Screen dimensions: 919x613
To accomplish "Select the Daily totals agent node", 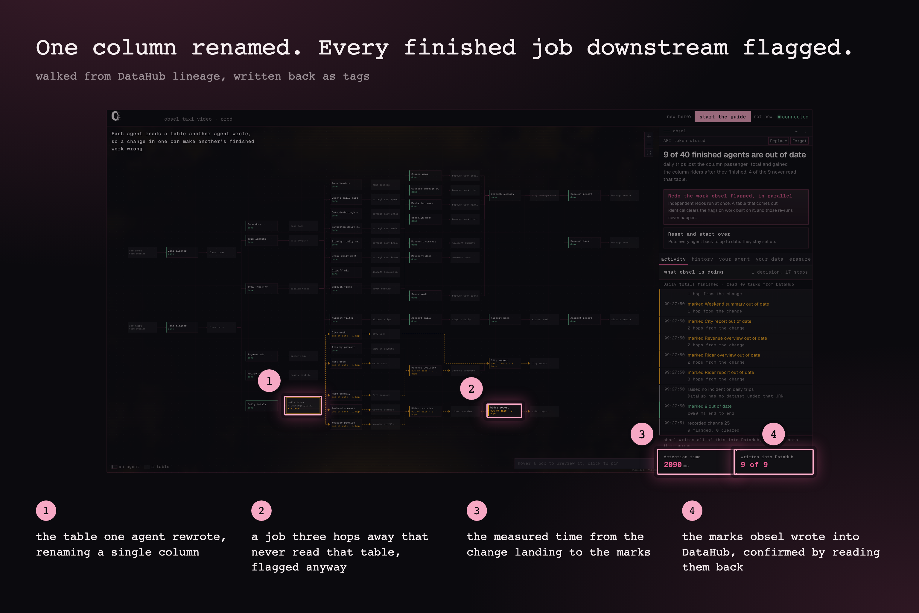I will pyautogui.click(x=261, y=406).
